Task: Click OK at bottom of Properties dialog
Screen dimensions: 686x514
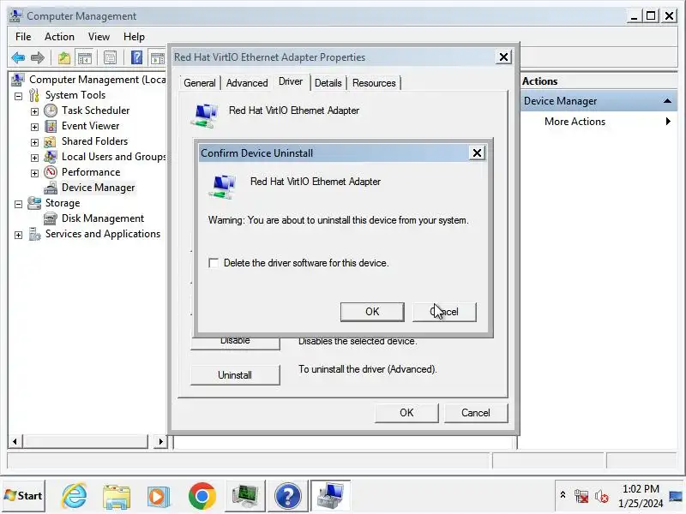Action: (x=406, y=413)
